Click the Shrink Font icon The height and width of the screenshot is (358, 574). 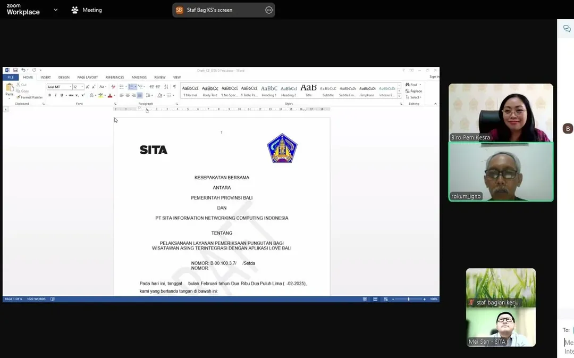[x=94, y=87]
